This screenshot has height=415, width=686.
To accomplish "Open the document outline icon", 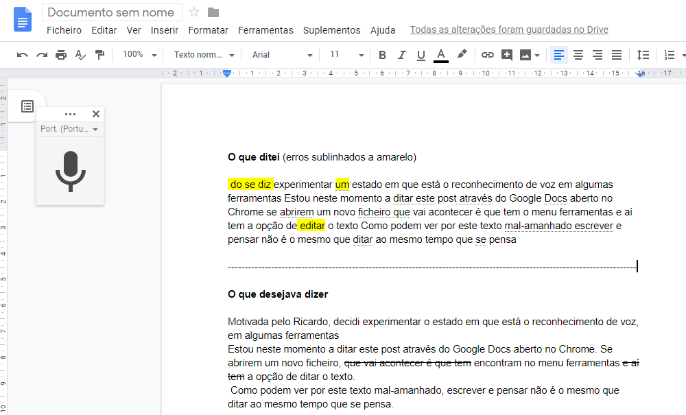I will 27,106.
